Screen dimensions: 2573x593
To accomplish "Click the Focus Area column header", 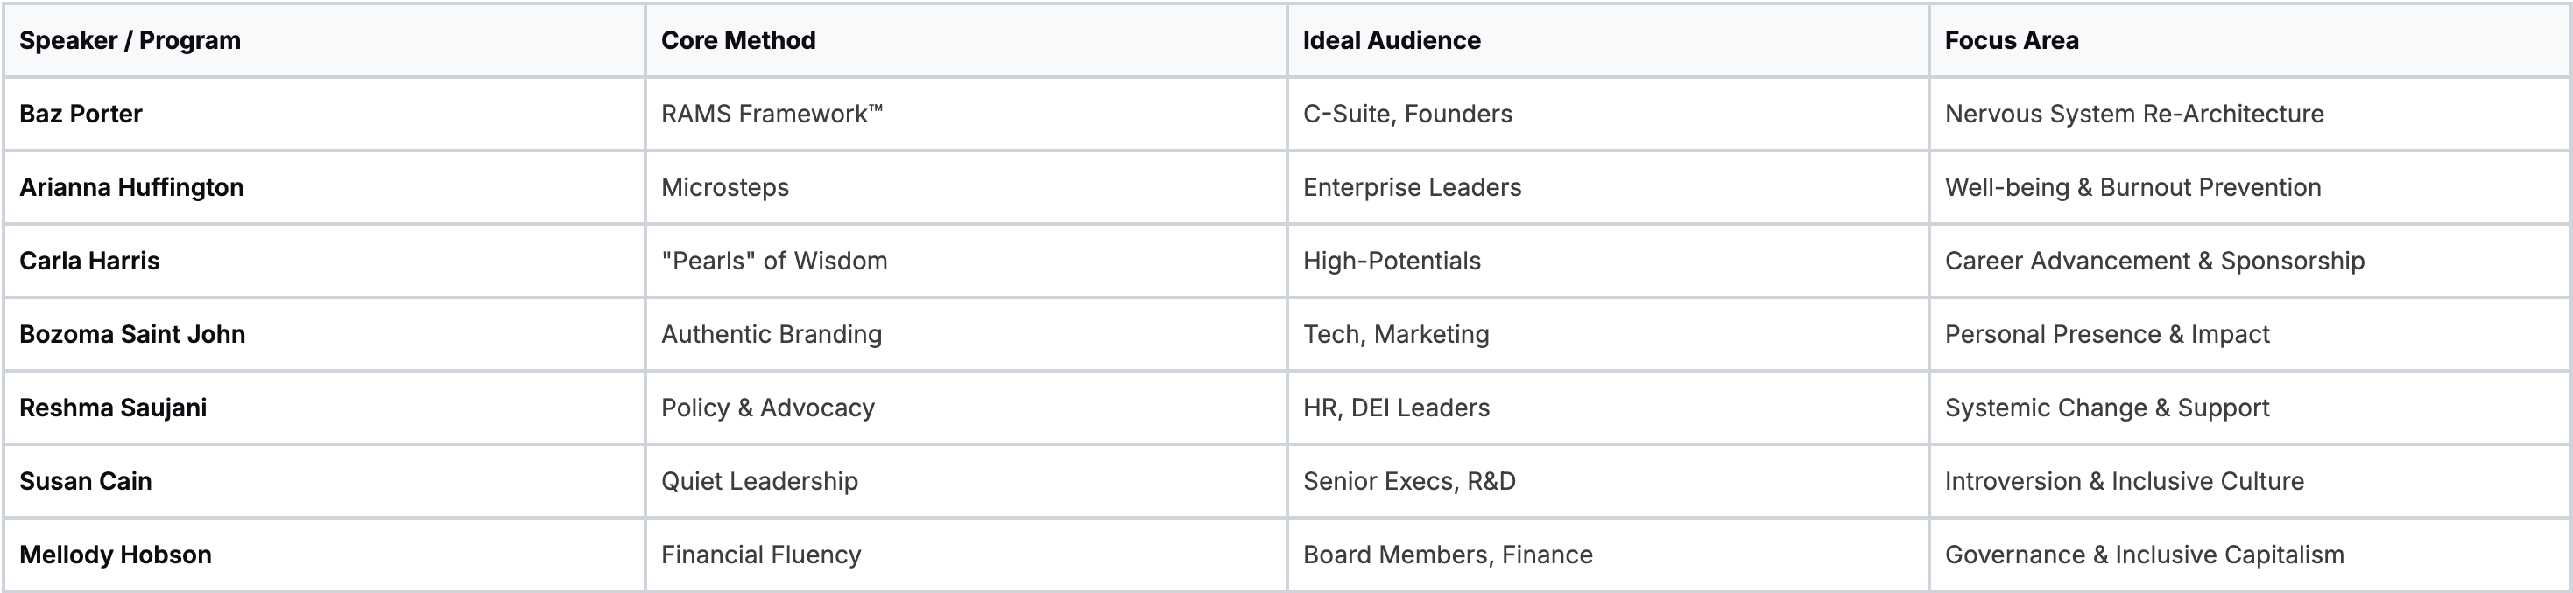I will (2012, 41).
